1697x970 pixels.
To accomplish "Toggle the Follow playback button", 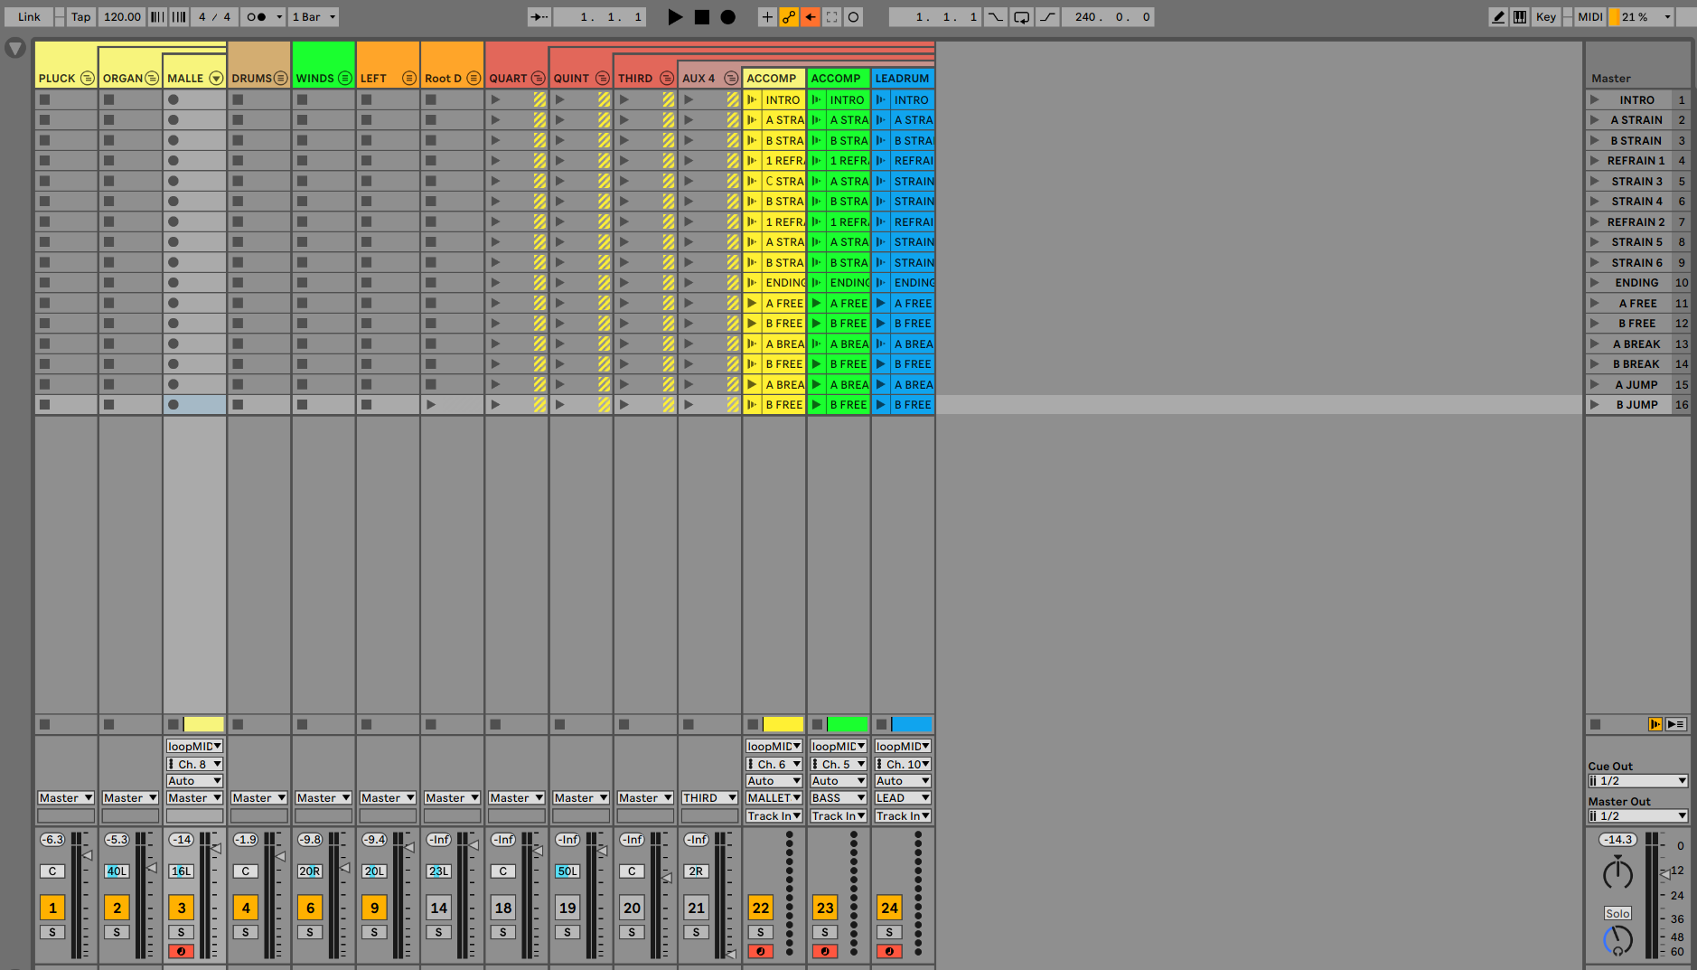I will (x=539, y=17).
